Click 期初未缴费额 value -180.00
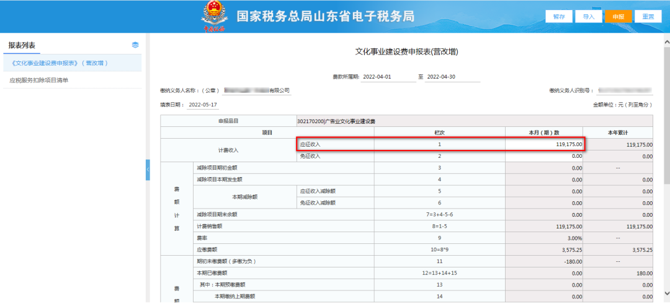This screenshot has height=304, width=670. pos(544,261)
